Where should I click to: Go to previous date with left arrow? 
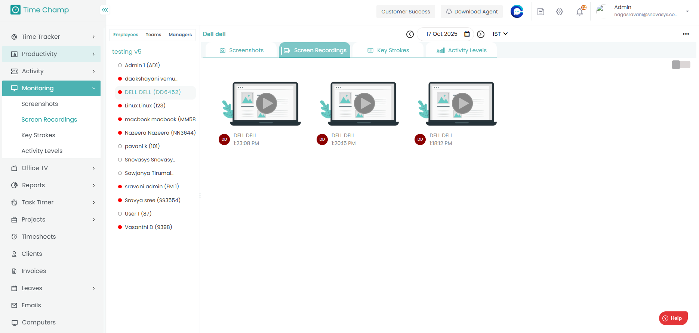pyautogui.click(x=410, y=34)
